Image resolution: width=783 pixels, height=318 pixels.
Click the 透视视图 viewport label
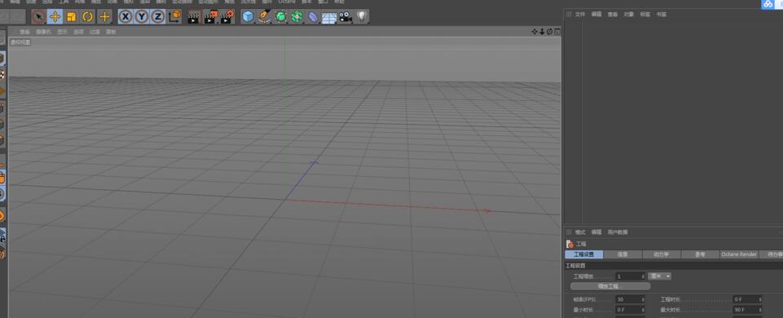tap(20, 42)
